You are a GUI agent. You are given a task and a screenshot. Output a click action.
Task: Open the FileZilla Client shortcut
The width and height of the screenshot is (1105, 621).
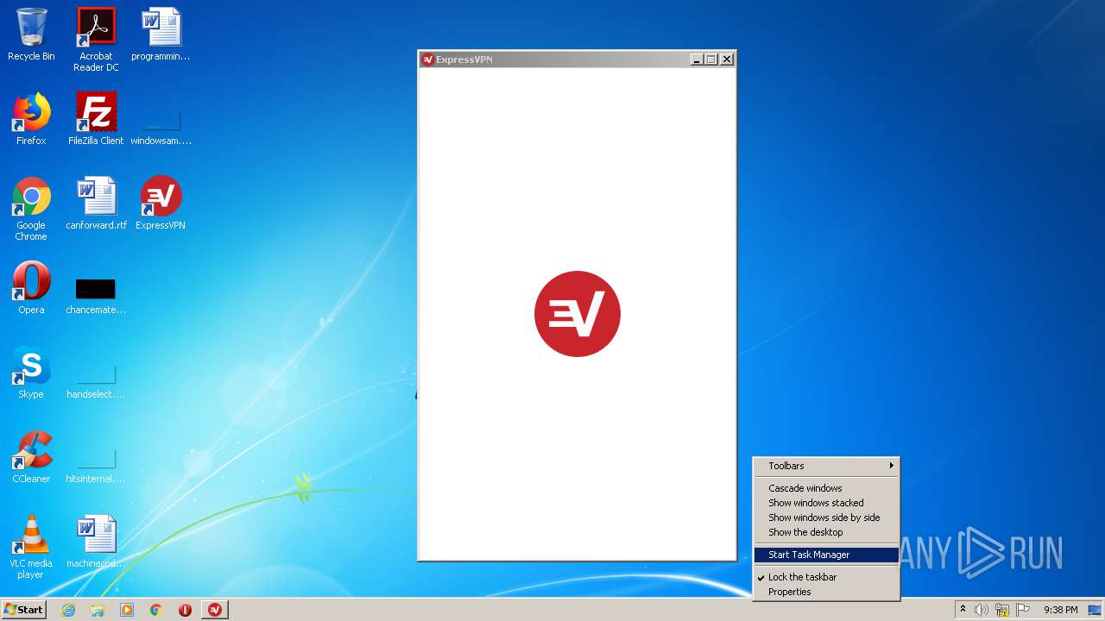click(96, 119)
